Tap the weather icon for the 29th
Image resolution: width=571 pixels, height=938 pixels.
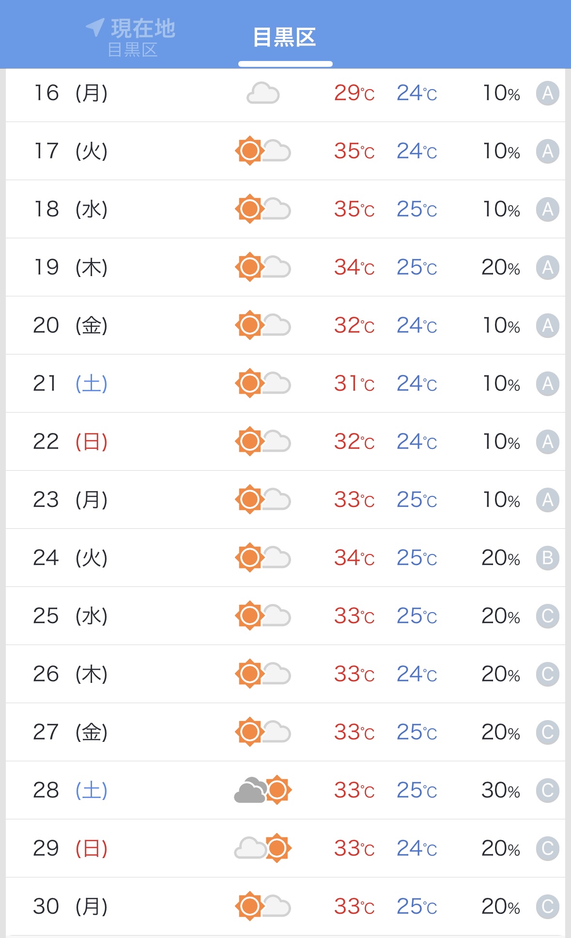pyautogui.click(x=262, y=848)
